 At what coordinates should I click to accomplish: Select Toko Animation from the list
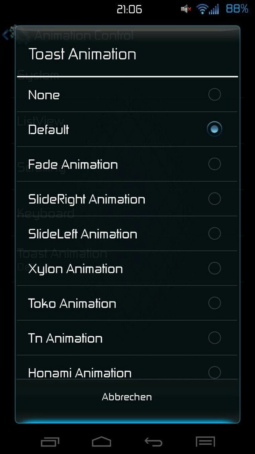click(127, 303)
